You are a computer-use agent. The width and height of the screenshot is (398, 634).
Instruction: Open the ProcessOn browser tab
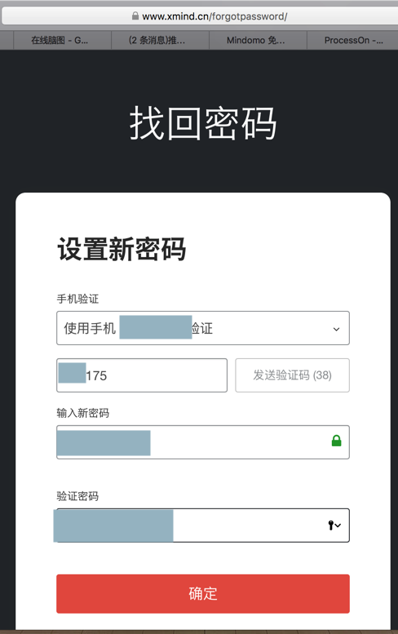tap(353, 40)
